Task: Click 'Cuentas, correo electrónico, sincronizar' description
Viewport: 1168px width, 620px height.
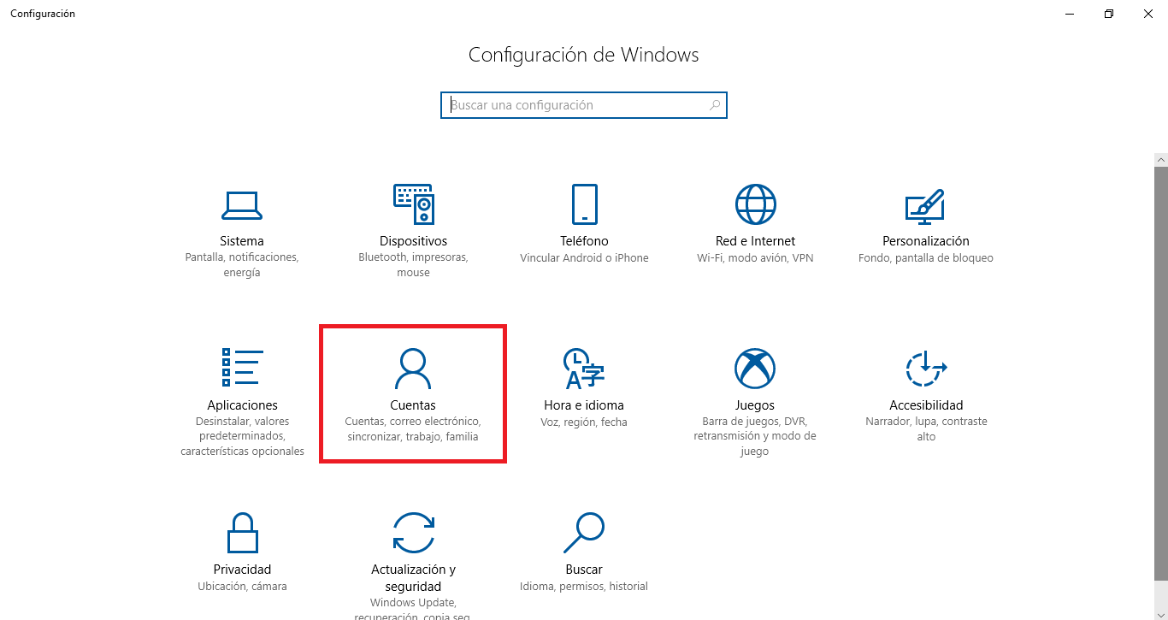Action: coord(413,429)
